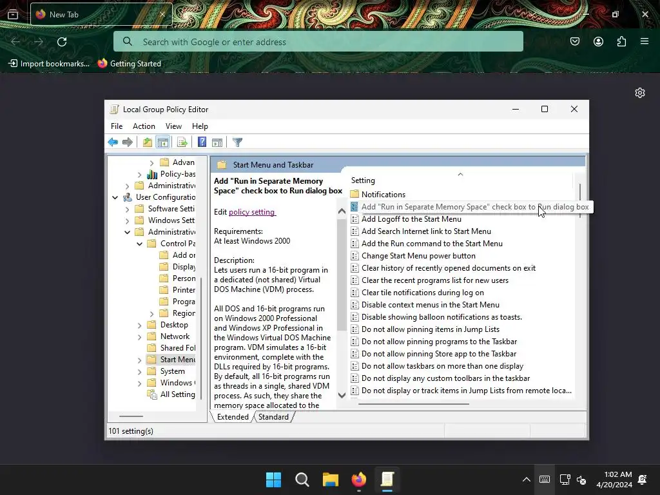The image size is (660, 495).
Task: Click description pane scroll up arrow
Action: pyautogui.click(x=342, y=211)
